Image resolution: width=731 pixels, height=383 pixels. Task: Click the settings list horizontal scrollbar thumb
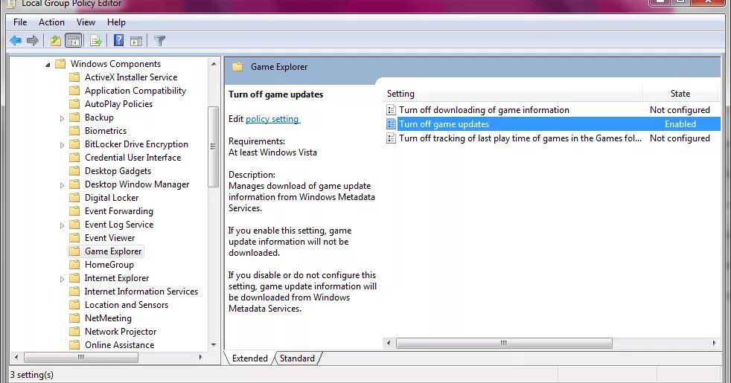[x=504, y=344]
